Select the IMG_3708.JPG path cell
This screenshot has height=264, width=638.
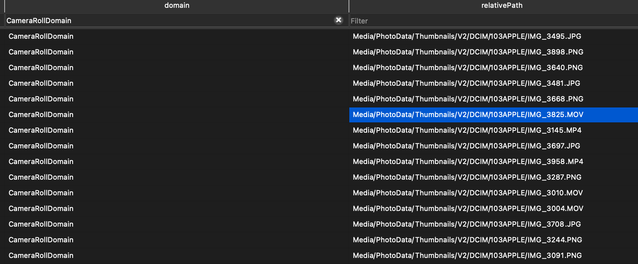click(x=467, y=224)
